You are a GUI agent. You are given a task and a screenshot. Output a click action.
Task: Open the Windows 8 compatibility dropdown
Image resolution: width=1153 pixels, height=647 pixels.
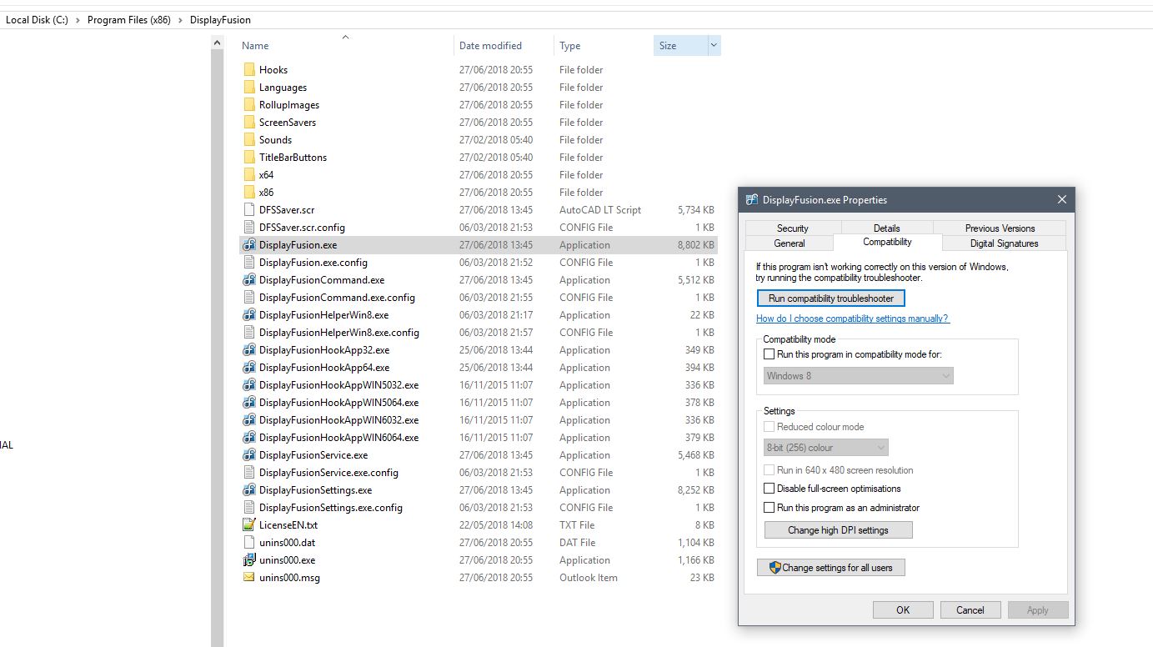pos(859,376)
